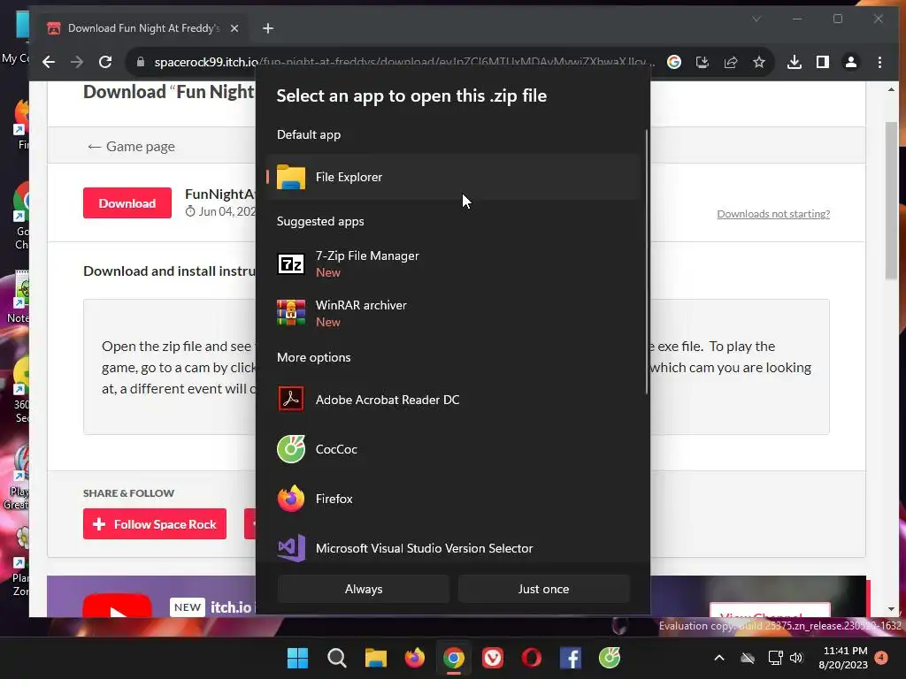Pick CocCoc from More options
The image size is (906, 679).
(x=453, y=449)
